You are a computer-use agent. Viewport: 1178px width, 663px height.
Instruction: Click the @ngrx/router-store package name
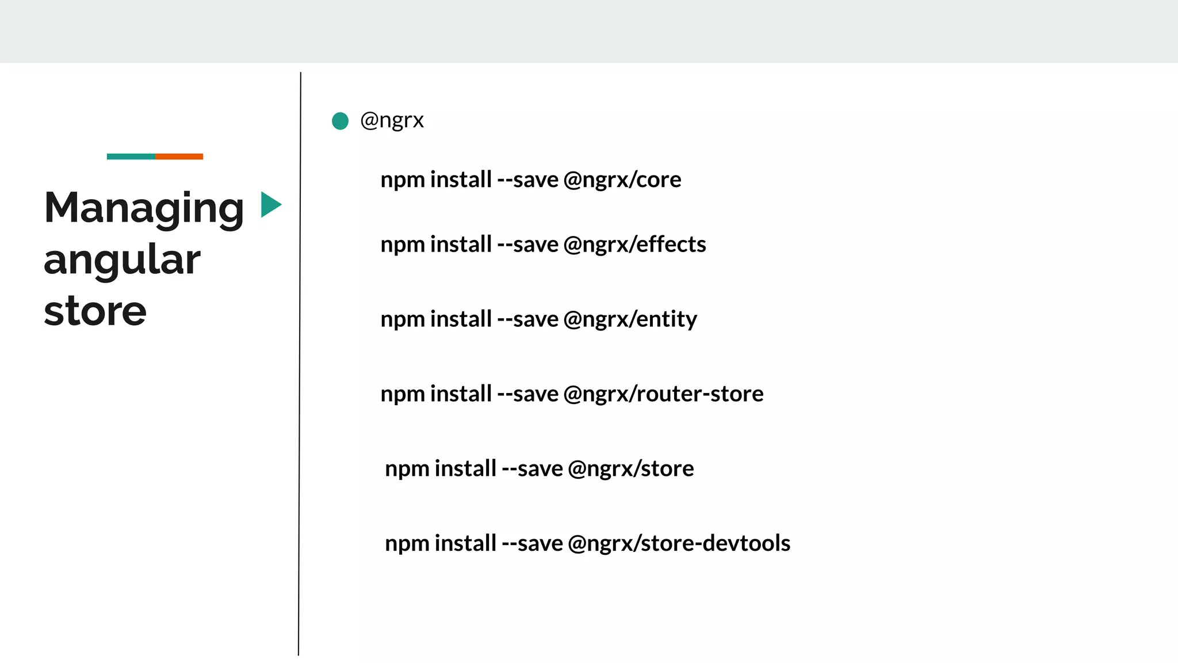(663, 394)
